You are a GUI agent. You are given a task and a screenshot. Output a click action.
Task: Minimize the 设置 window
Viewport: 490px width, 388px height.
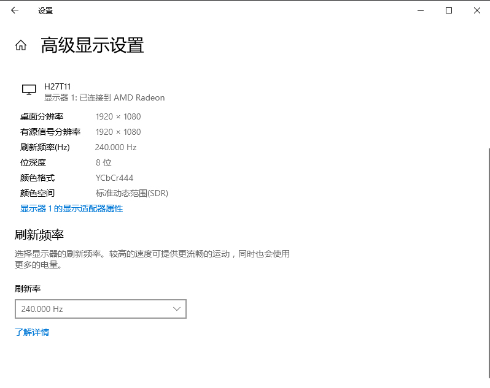coord(421,10)
